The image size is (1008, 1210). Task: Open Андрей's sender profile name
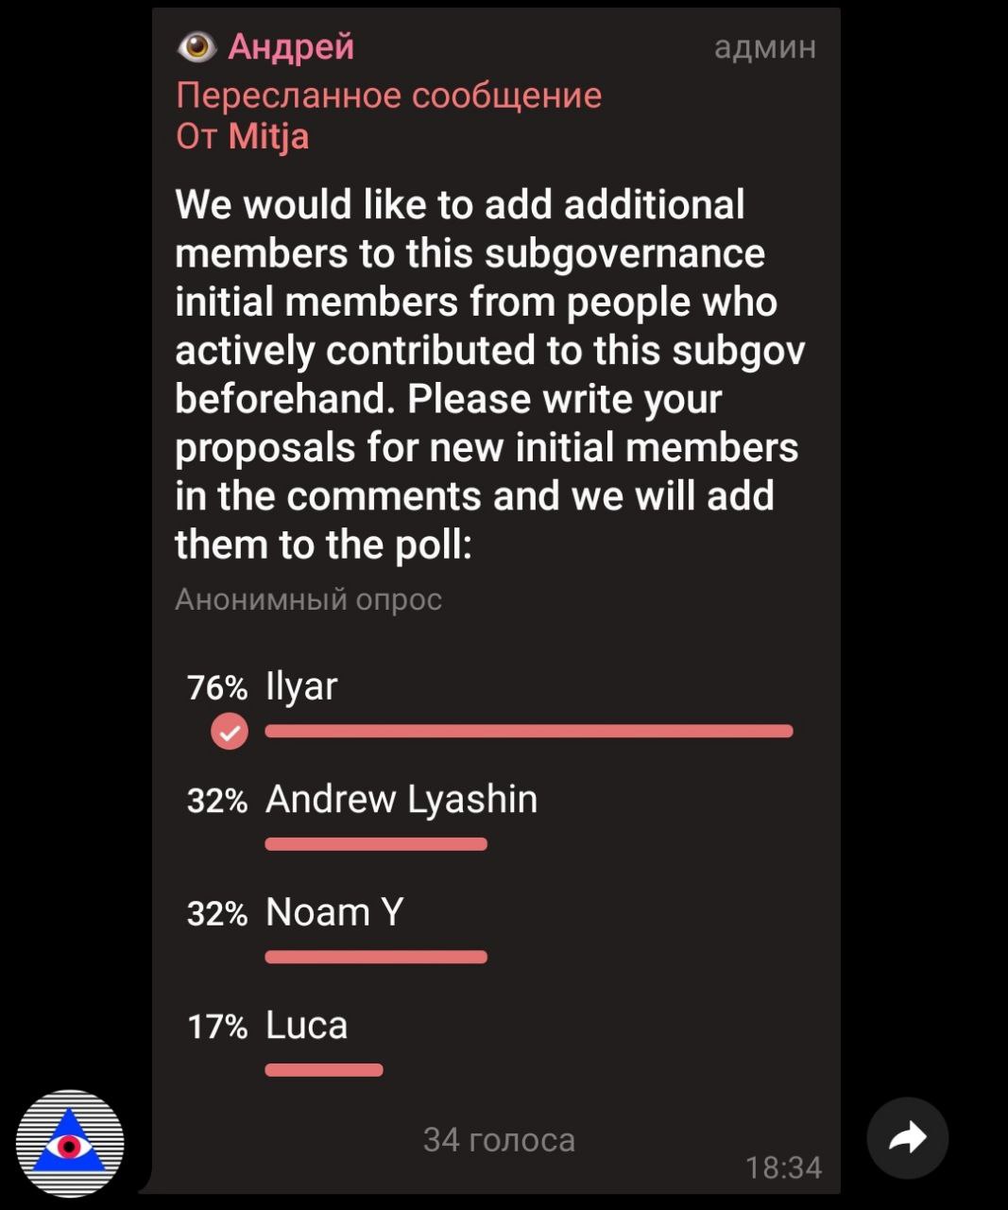click(291, 46)
